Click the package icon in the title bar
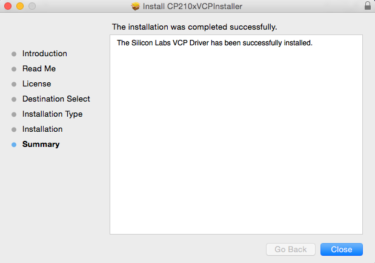 click(135, 6)
